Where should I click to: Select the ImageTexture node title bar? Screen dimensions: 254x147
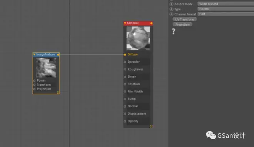tap(46, 55)
